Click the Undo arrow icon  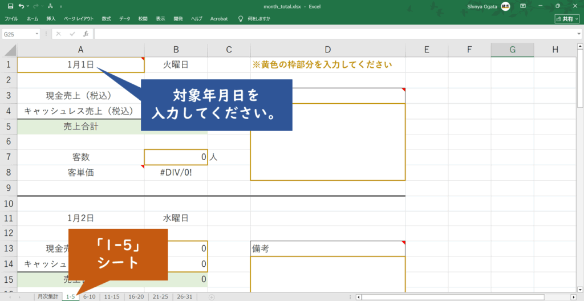[x=21, y=6]
